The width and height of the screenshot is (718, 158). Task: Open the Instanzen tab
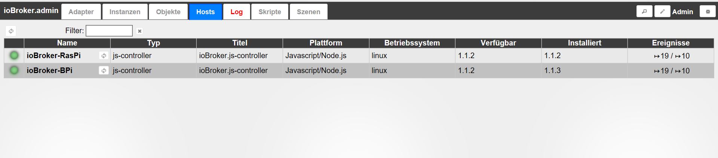click(x=125, y=12)
